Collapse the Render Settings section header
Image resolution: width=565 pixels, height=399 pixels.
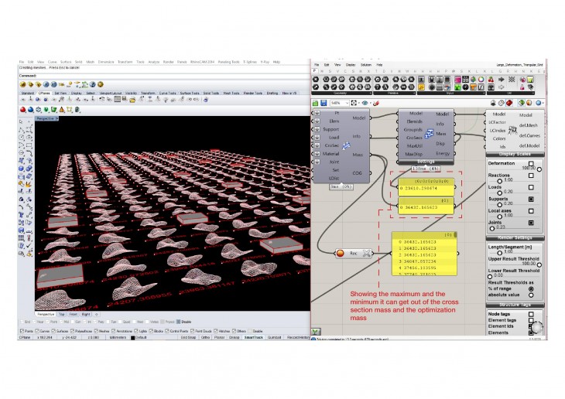tap(514, 238)
